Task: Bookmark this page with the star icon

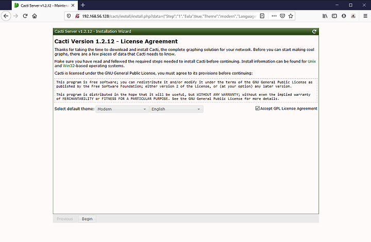Action: 291,16
